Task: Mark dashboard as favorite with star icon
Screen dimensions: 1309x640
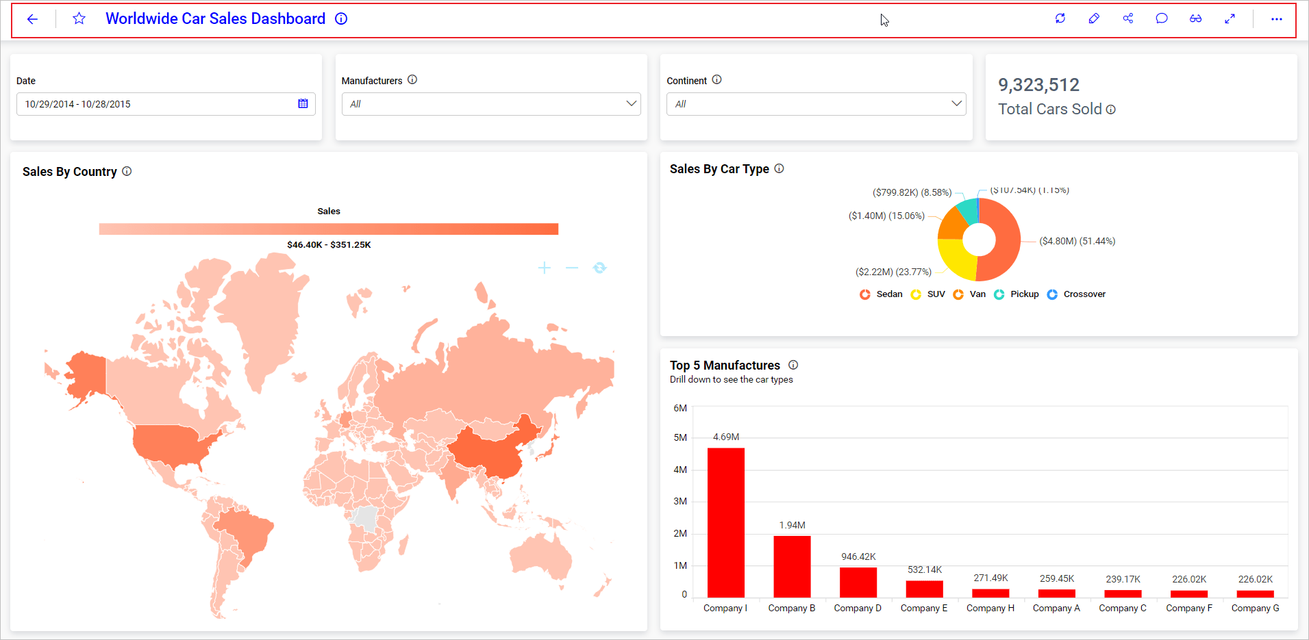Action: (79, 19)
